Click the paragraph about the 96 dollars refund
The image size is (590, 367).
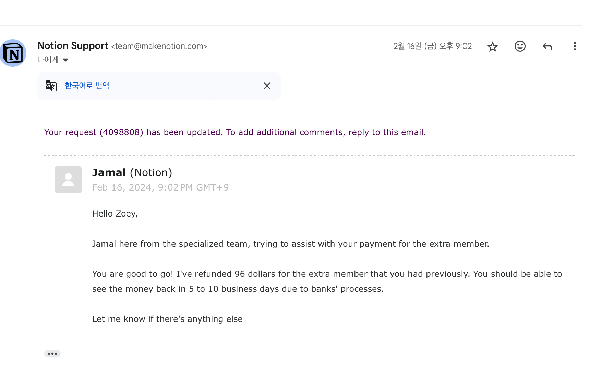[327, 281]
